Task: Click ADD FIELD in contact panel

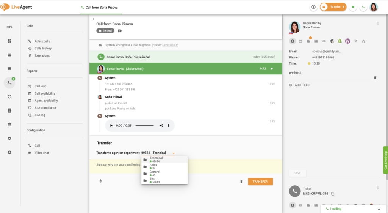Action: [302, 85]
